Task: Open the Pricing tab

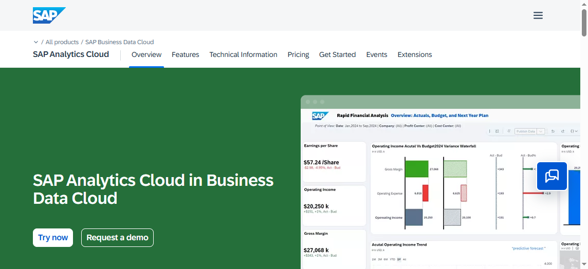Action: click(x=298, y=54)
